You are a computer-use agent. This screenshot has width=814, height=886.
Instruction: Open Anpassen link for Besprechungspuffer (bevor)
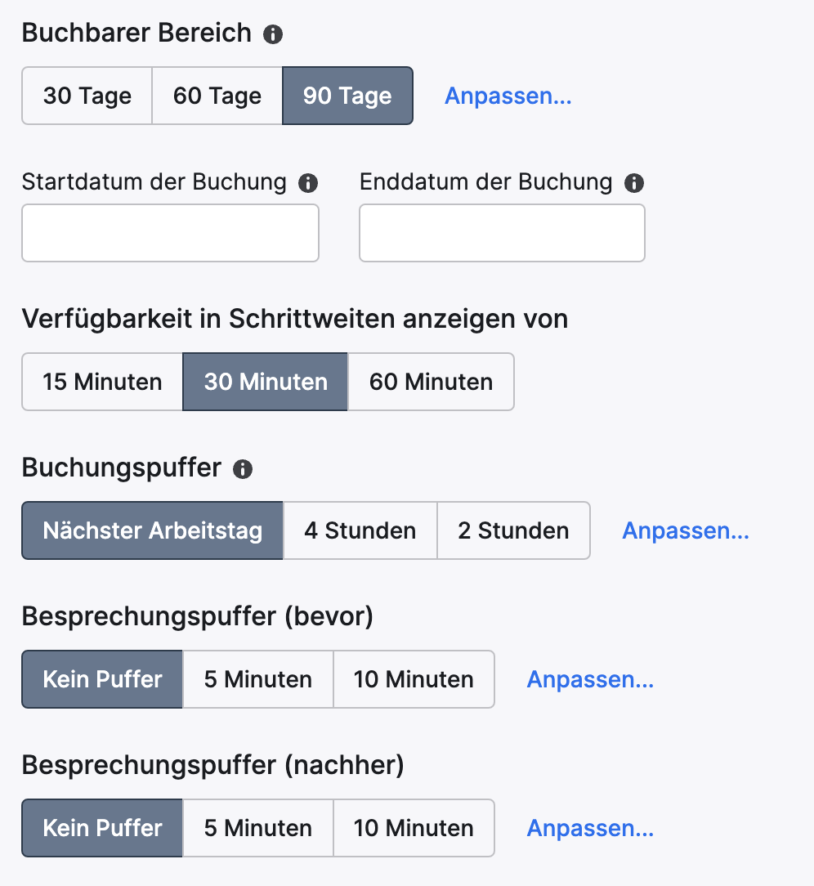[x=590, y=679]
